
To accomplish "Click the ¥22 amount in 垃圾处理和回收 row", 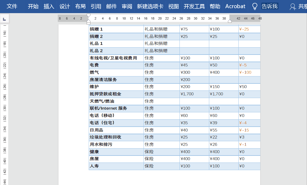I will tap(213, 137).
